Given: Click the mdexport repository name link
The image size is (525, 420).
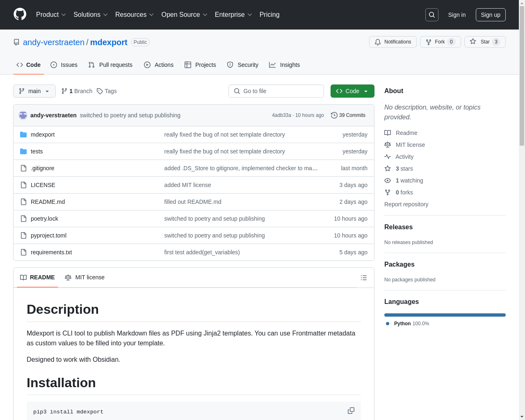Looking at the screenshot, I should (x=109, y=42).
